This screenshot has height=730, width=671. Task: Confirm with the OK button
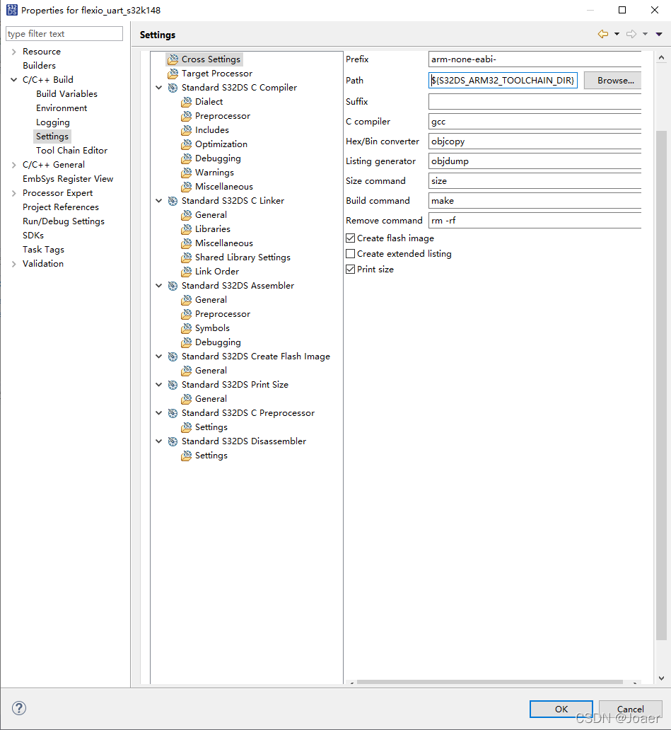[561, 709]
